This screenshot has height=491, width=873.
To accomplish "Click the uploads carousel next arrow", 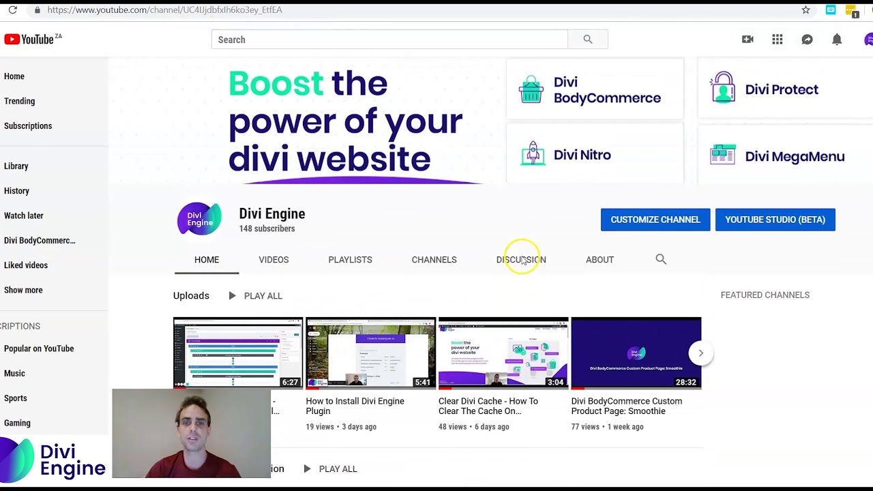I will coord(700,353).
